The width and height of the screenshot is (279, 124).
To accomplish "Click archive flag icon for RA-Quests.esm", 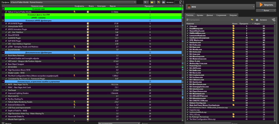I will coord(233,82).
